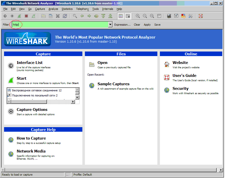Select interface Беспроводное сетевое соединение 12
The image size is (243, 185).
(x=37, y=90)
